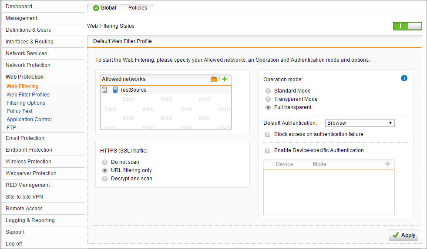Open folder icon in Allowed networks
Screen dimensions: 427x249
(x=214, y=79)
